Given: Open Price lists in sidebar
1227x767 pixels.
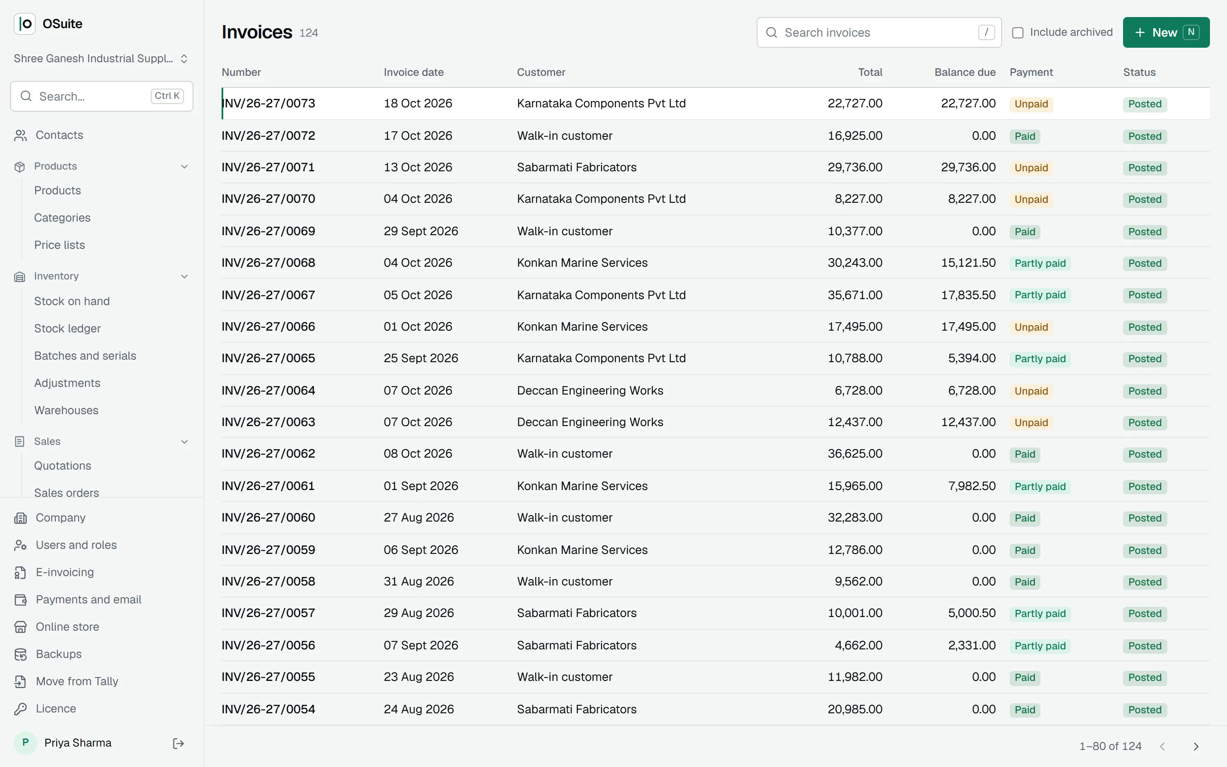Looking at the screenshot, I should pos(60,245).
